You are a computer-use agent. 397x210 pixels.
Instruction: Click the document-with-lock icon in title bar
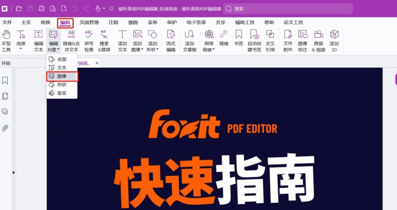click(53, 9)
